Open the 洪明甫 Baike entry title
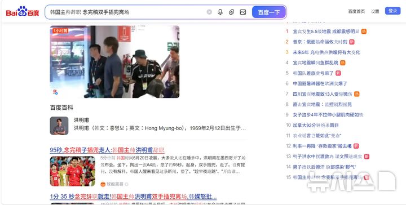The height and width of the screenshot is (205, 406). [81, 120]
